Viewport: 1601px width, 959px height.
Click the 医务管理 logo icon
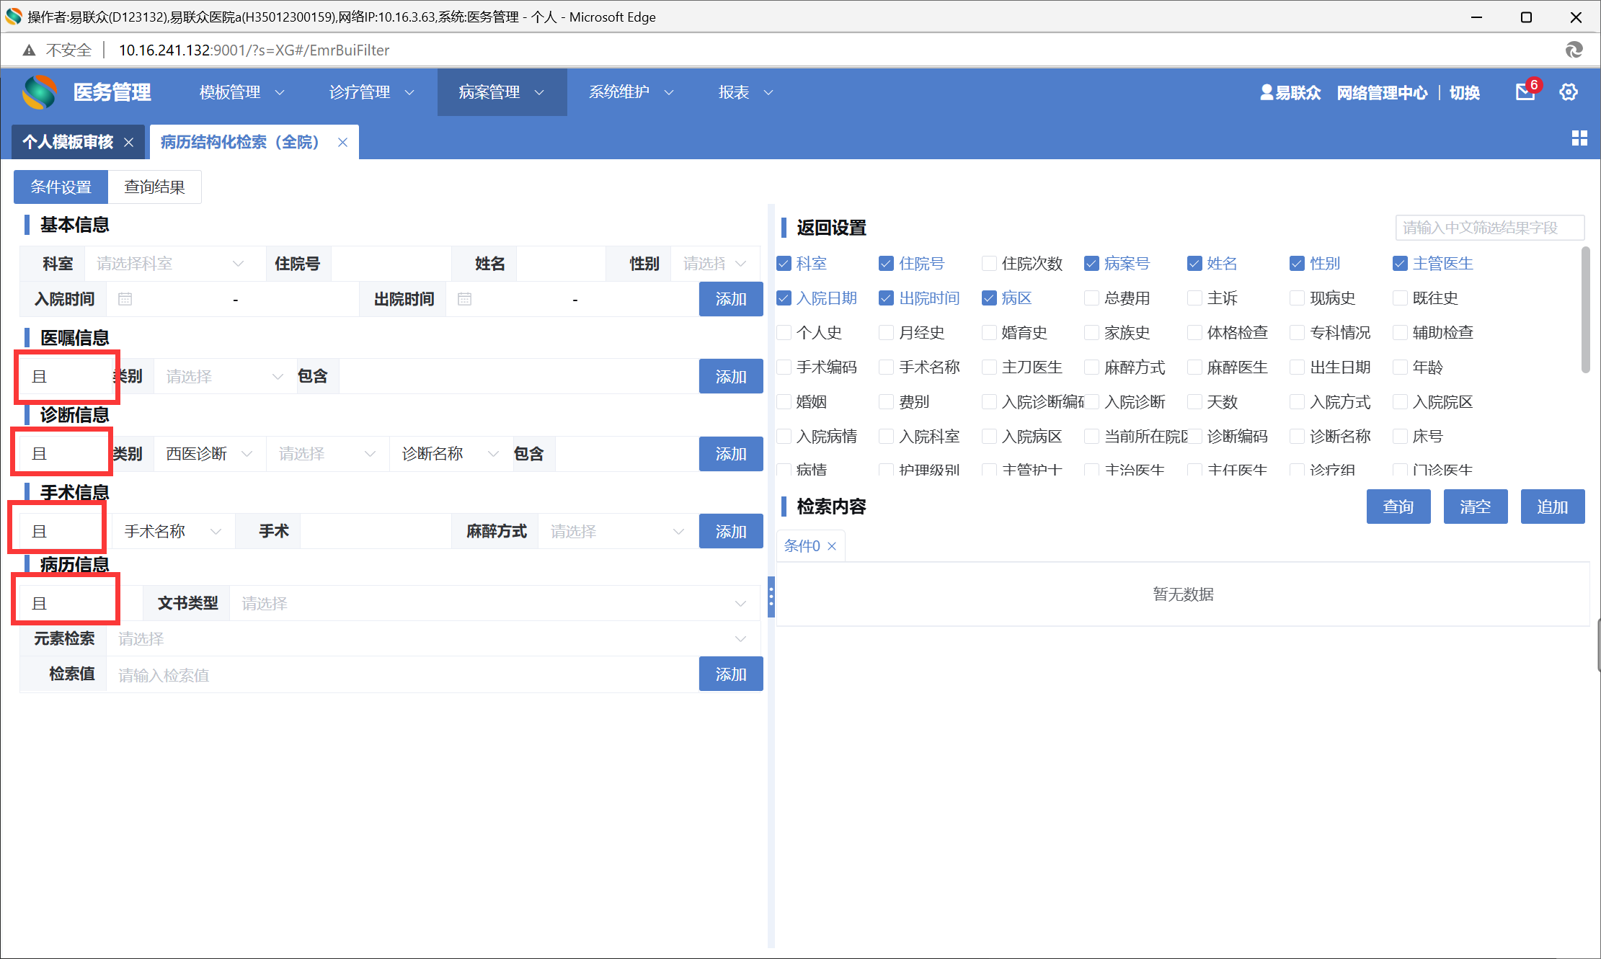tap(40, 92)
